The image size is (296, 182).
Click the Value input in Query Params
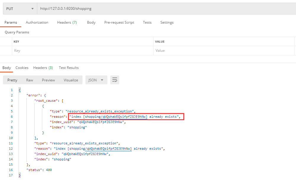point(224,51)
